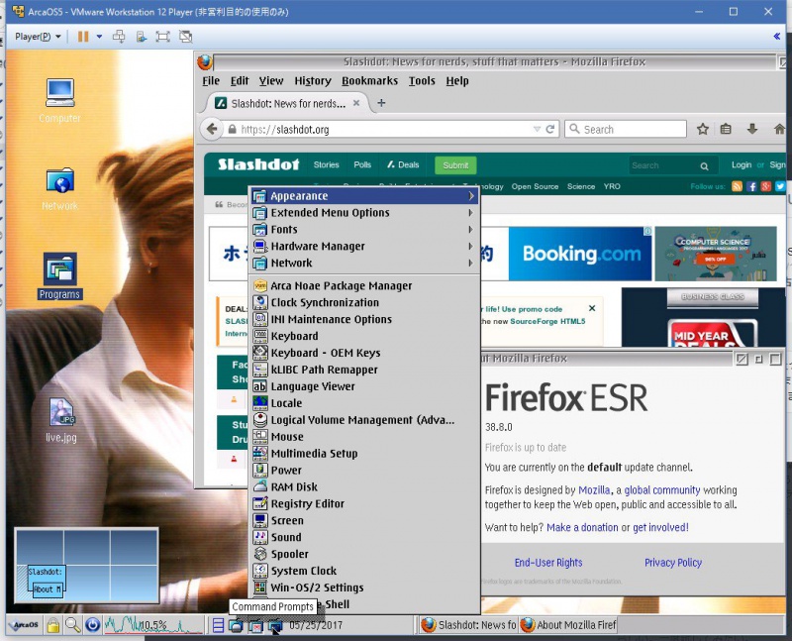Open Keyboard - OEM Keys entry
This screenshot has height=641, width=792.
364,353
